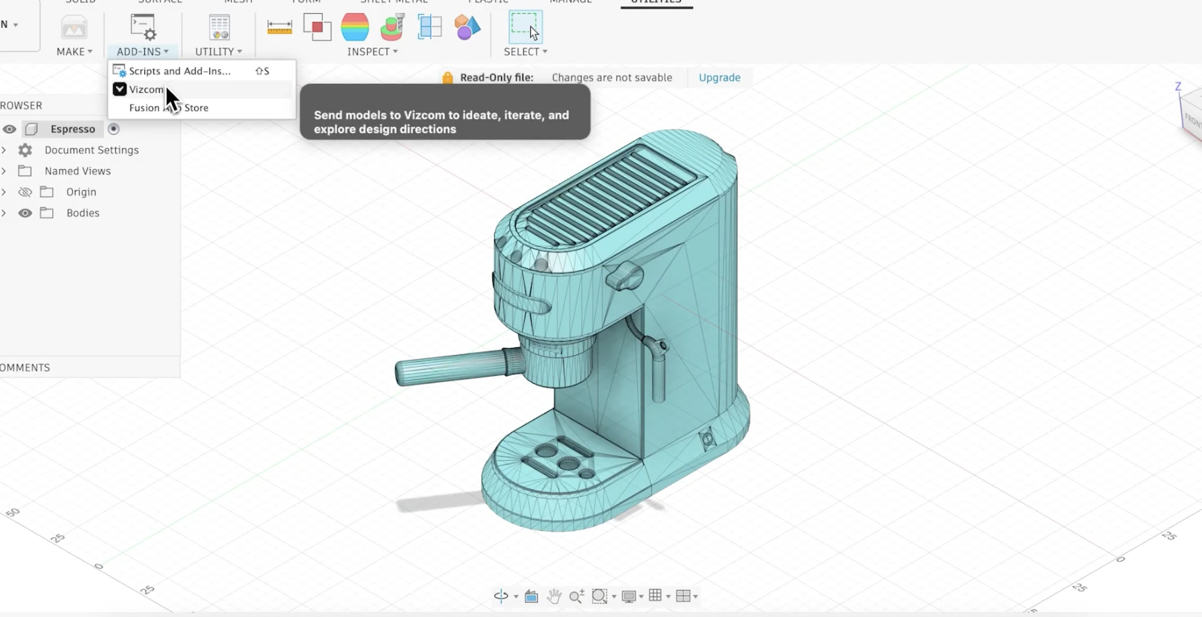Open the Display Settings dropdown arrow
The height and width of the screenshot is (617, 1202).
(641, 597)
